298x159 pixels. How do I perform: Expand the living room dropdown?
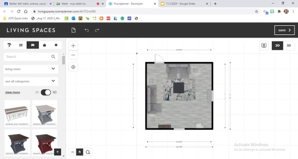point(31,69)
